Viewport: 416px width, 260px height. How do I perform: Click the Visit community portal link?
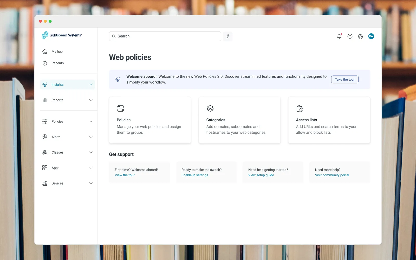click(332, 175)
